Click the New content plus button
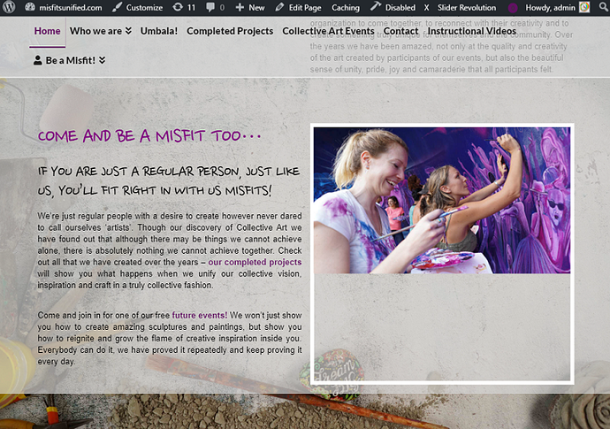 click(x=250, y=7)
